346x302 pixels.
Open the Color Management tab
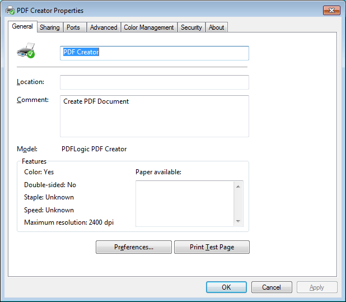(149, 27)
